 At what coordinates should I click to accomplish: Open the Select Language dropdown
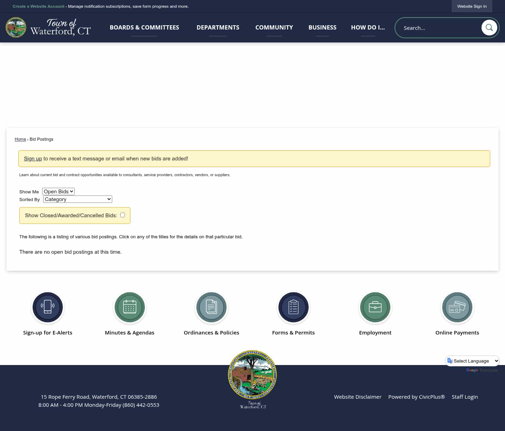point(472,361)
